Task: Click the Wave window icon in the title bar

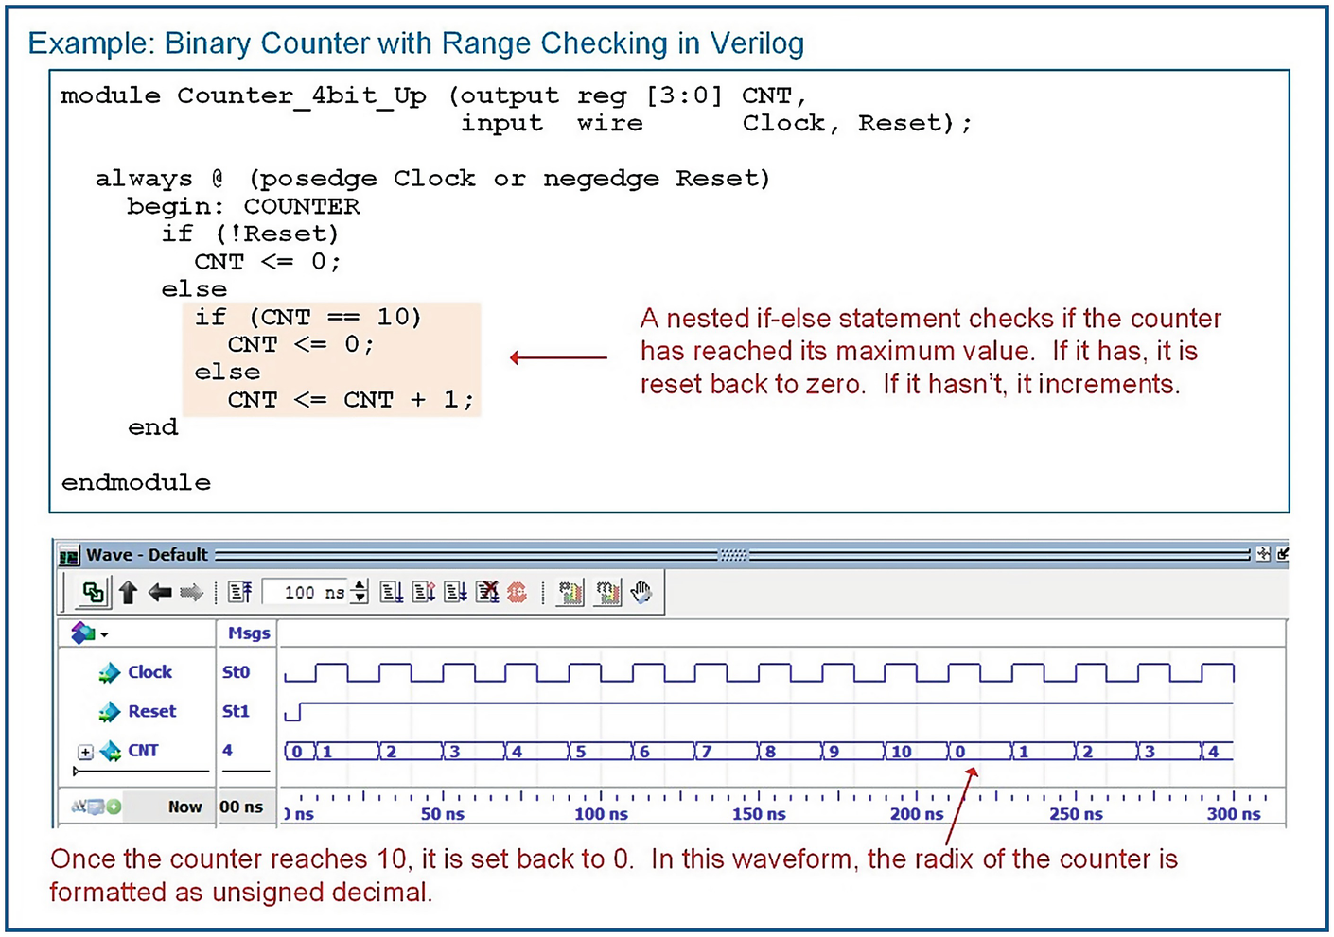Action: (69, 555)
